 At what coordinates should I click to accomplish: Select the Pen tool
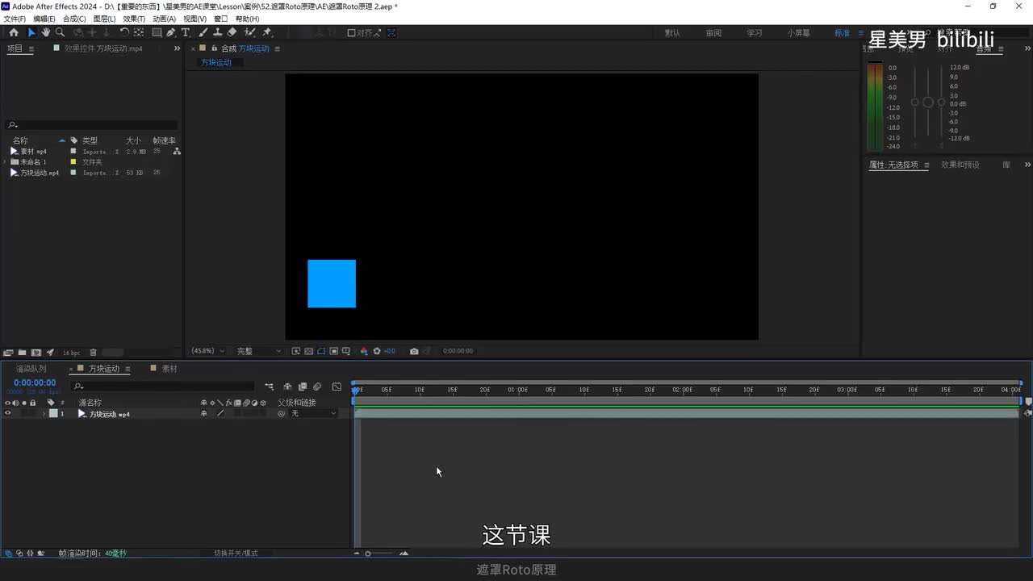(171, 33)
